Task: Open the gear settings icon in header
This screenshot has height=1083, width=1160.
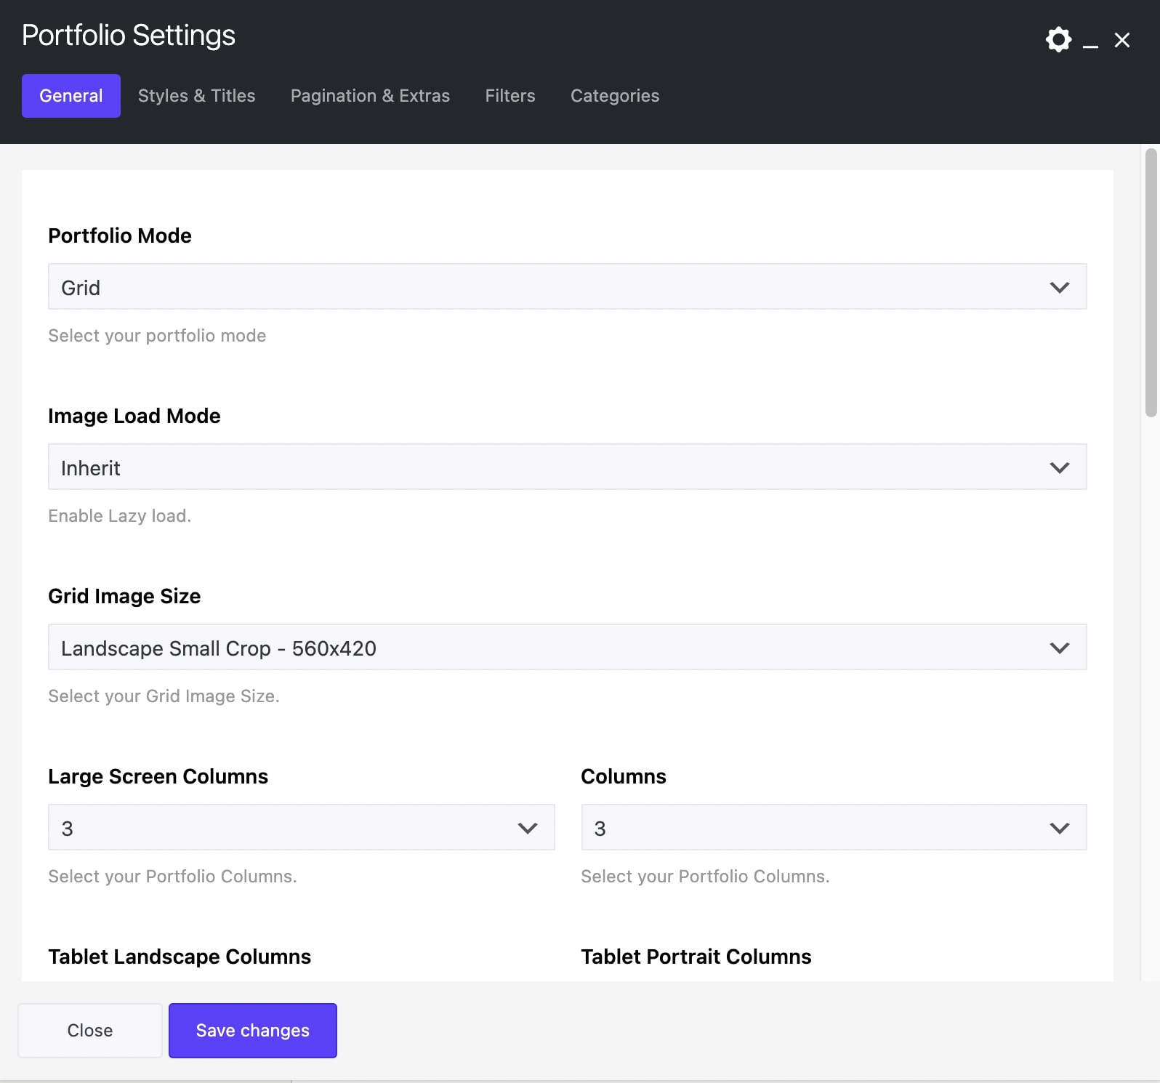Action: click(1058, 39)
